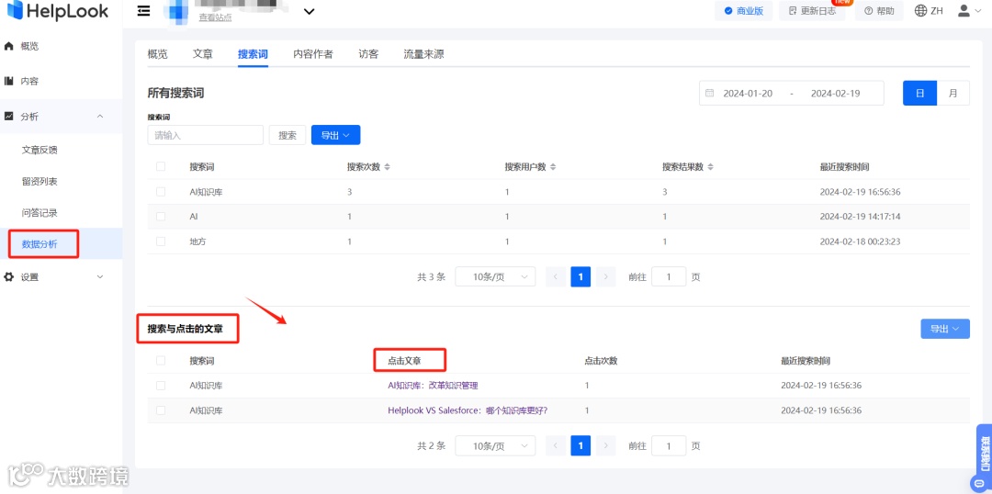Switch to the 文章 tab
992x494 pixels.
pyautogui.click(x=202, y=54)
